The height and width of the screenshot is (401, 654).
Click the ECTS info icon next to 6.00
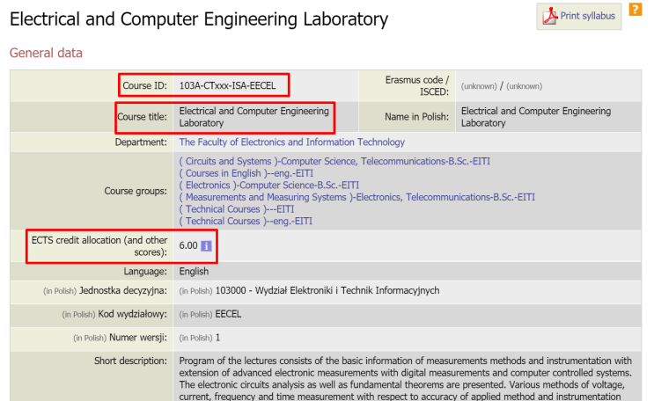(206, 246)
